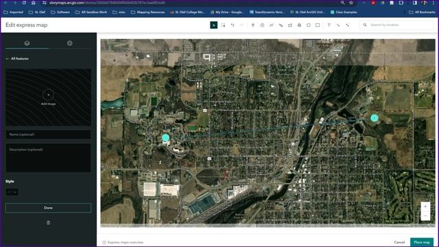
Task: Zoom out on the map
Action: 425,216
